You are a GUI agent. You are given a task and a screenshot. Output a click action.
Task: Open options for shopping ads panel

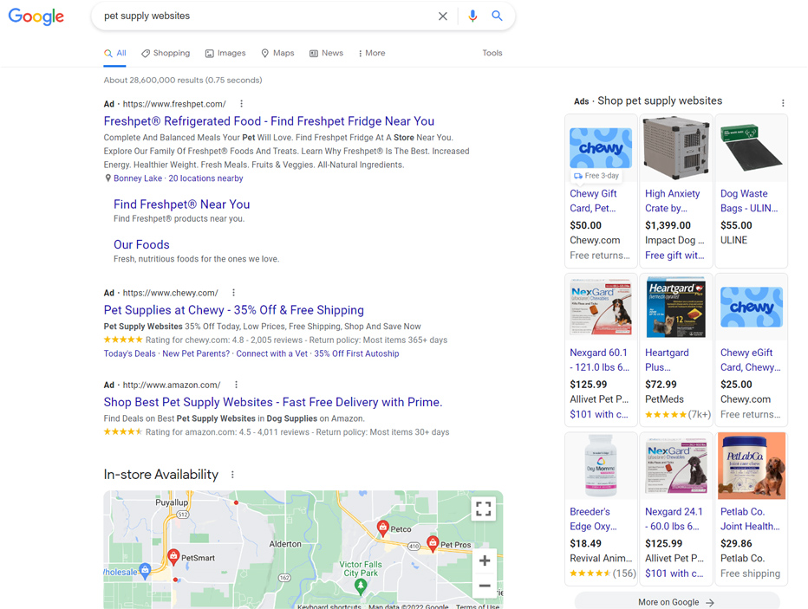point(783,103)
